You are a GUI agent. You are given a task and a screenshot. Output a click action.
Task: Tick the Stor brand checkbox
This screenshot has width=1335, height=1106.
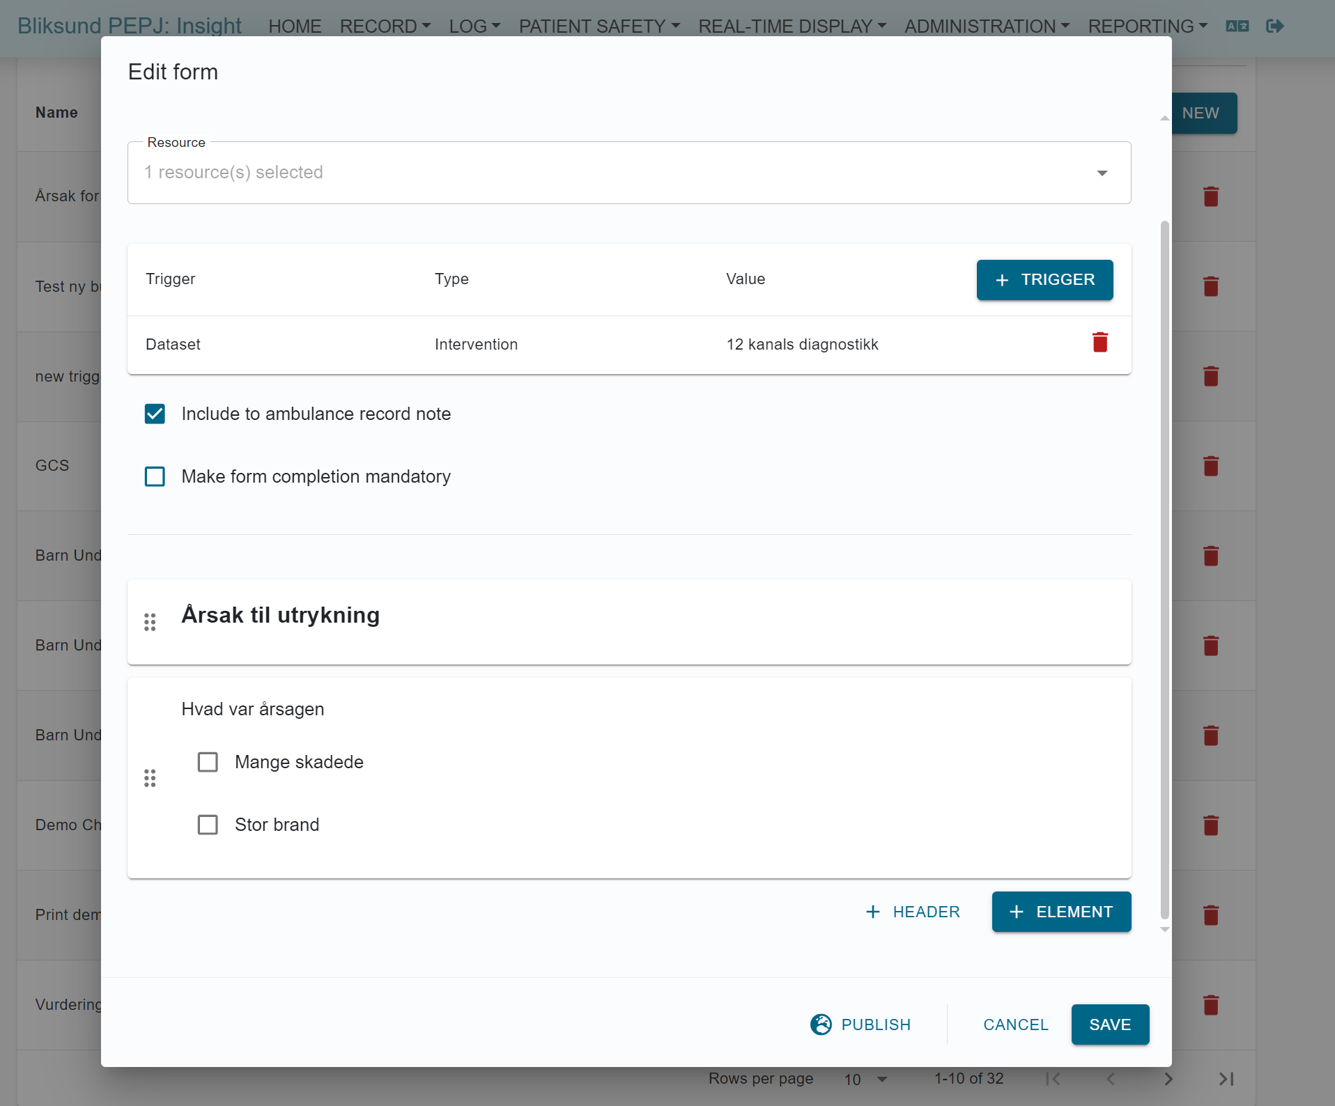point(208,825)
